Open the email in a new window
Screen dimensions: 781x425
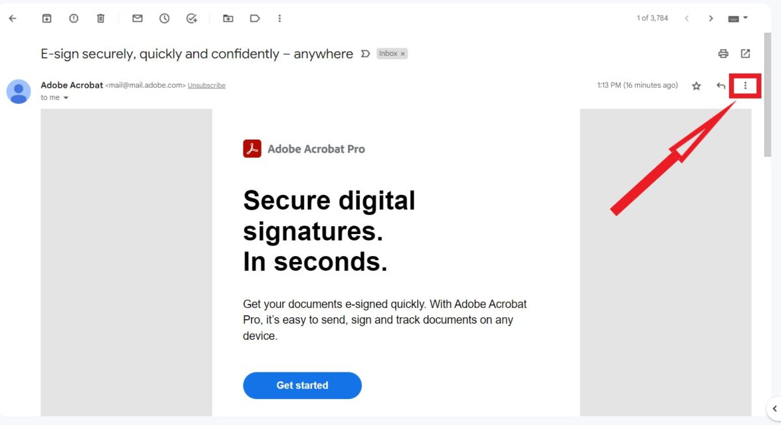(746, 53)
